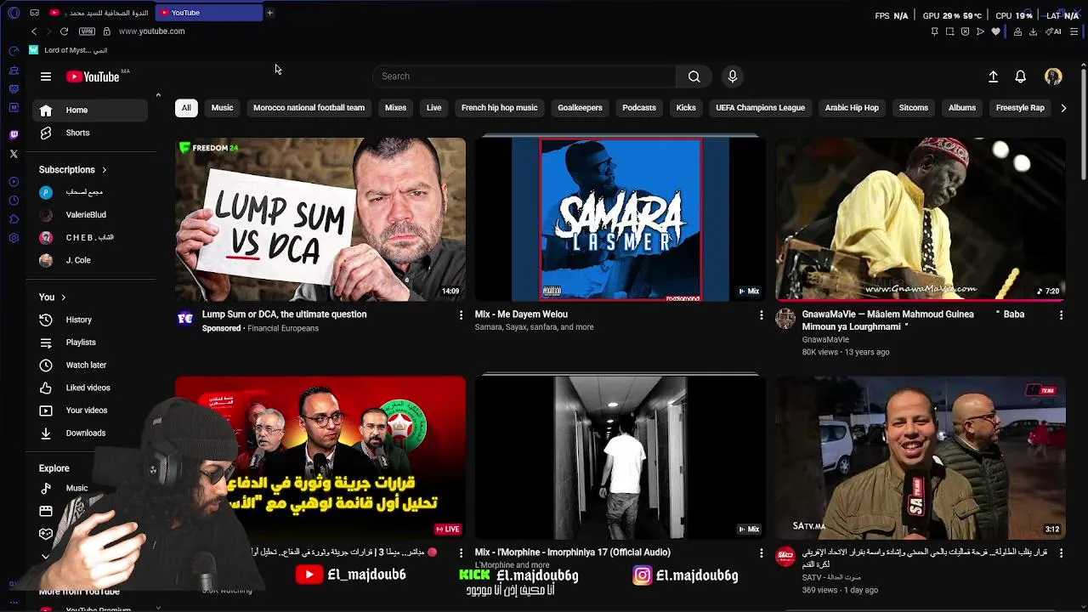This screenshot has height=612, width=1088.
Task: Open the account avatar menu
Action: pos(1053,76)
